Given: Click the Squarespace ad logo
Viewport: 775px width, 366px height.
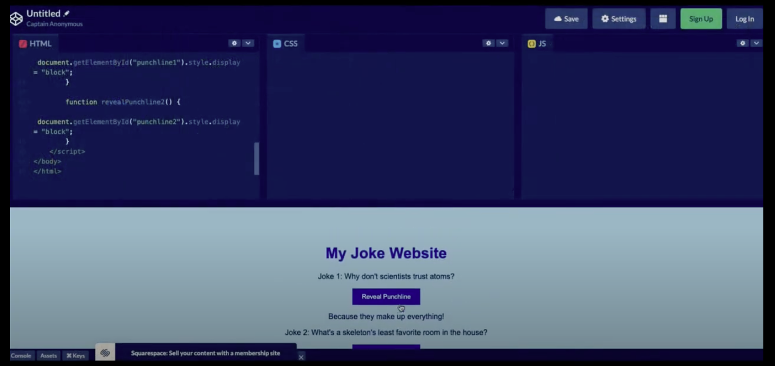Looking at the screenshot, I should pos(105,353).
